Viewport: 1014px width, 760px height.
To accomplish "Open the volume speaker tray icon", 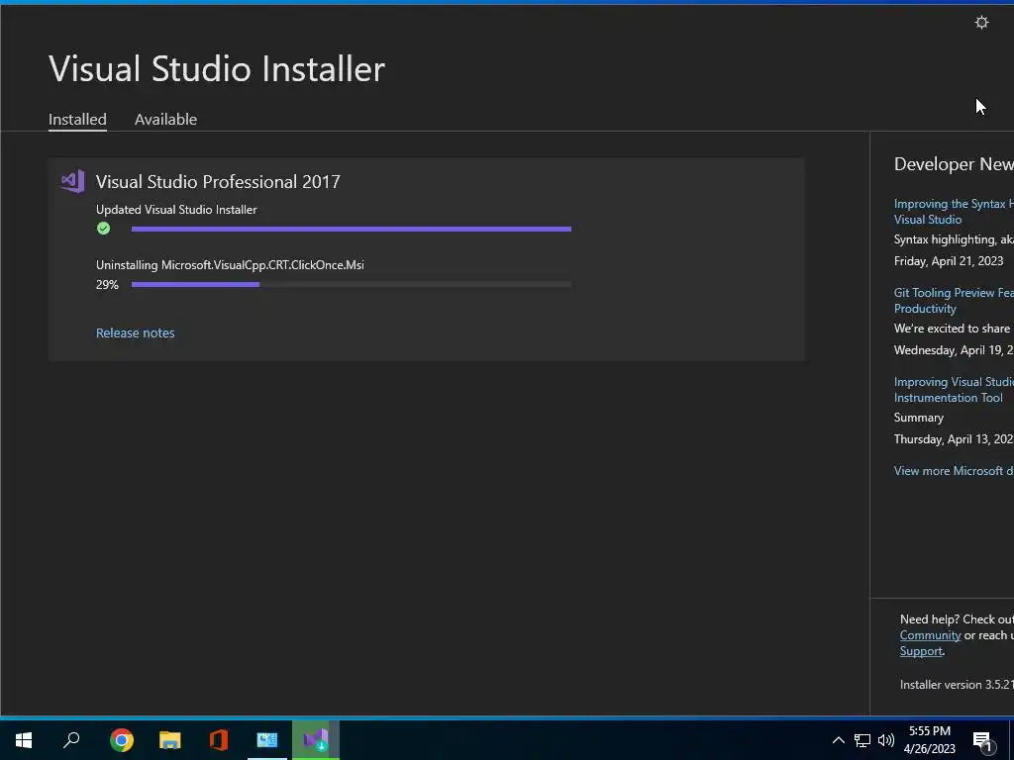I will pos(886,740).
